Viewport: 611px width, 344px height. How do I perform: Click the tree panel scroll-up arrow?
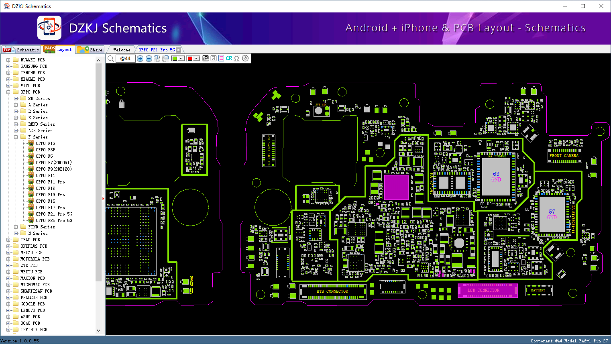point(98,60)
